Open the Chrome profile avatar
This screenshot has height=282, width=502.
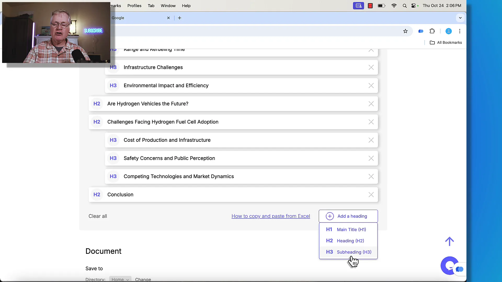coord(448,31)
